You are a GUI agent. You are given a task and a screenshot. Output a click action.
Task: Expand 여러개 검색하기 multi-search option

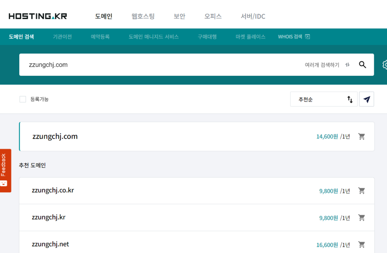[327, 65]
